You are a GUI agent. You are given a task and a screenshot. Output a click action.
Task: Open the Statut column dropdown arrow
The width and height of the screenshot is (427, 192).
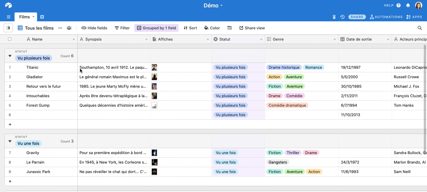(261, 39)
